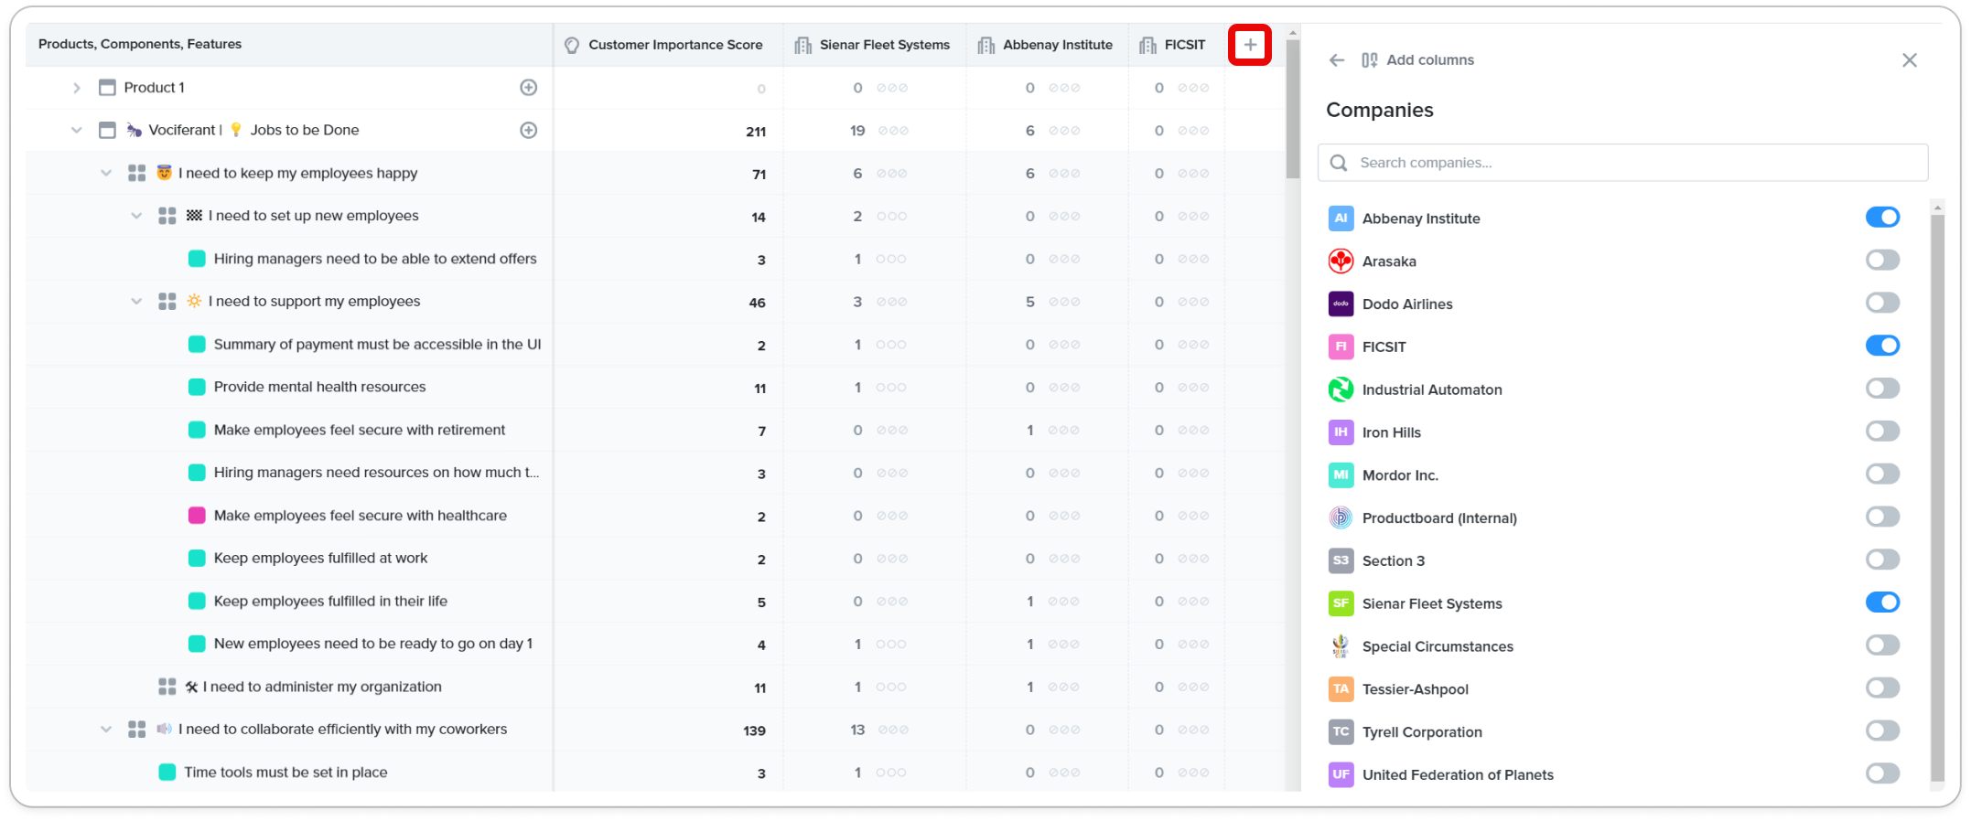Click Abbenay Institute company avatar
Image resolution: width=1971 pixels, height=821 pixels.
pos(1341,219)
